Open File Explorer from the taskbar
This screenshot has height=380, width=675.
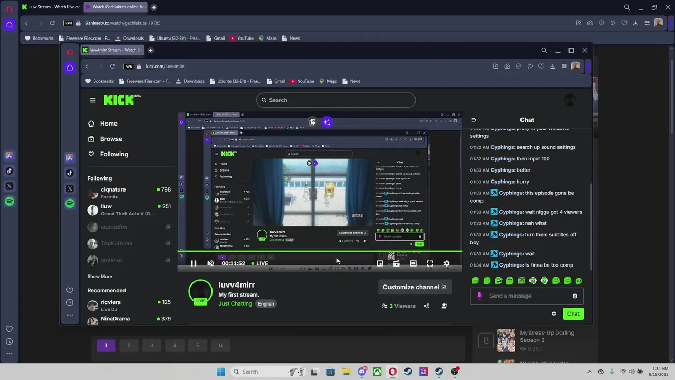pyautogui.click(x=346, y=372)
